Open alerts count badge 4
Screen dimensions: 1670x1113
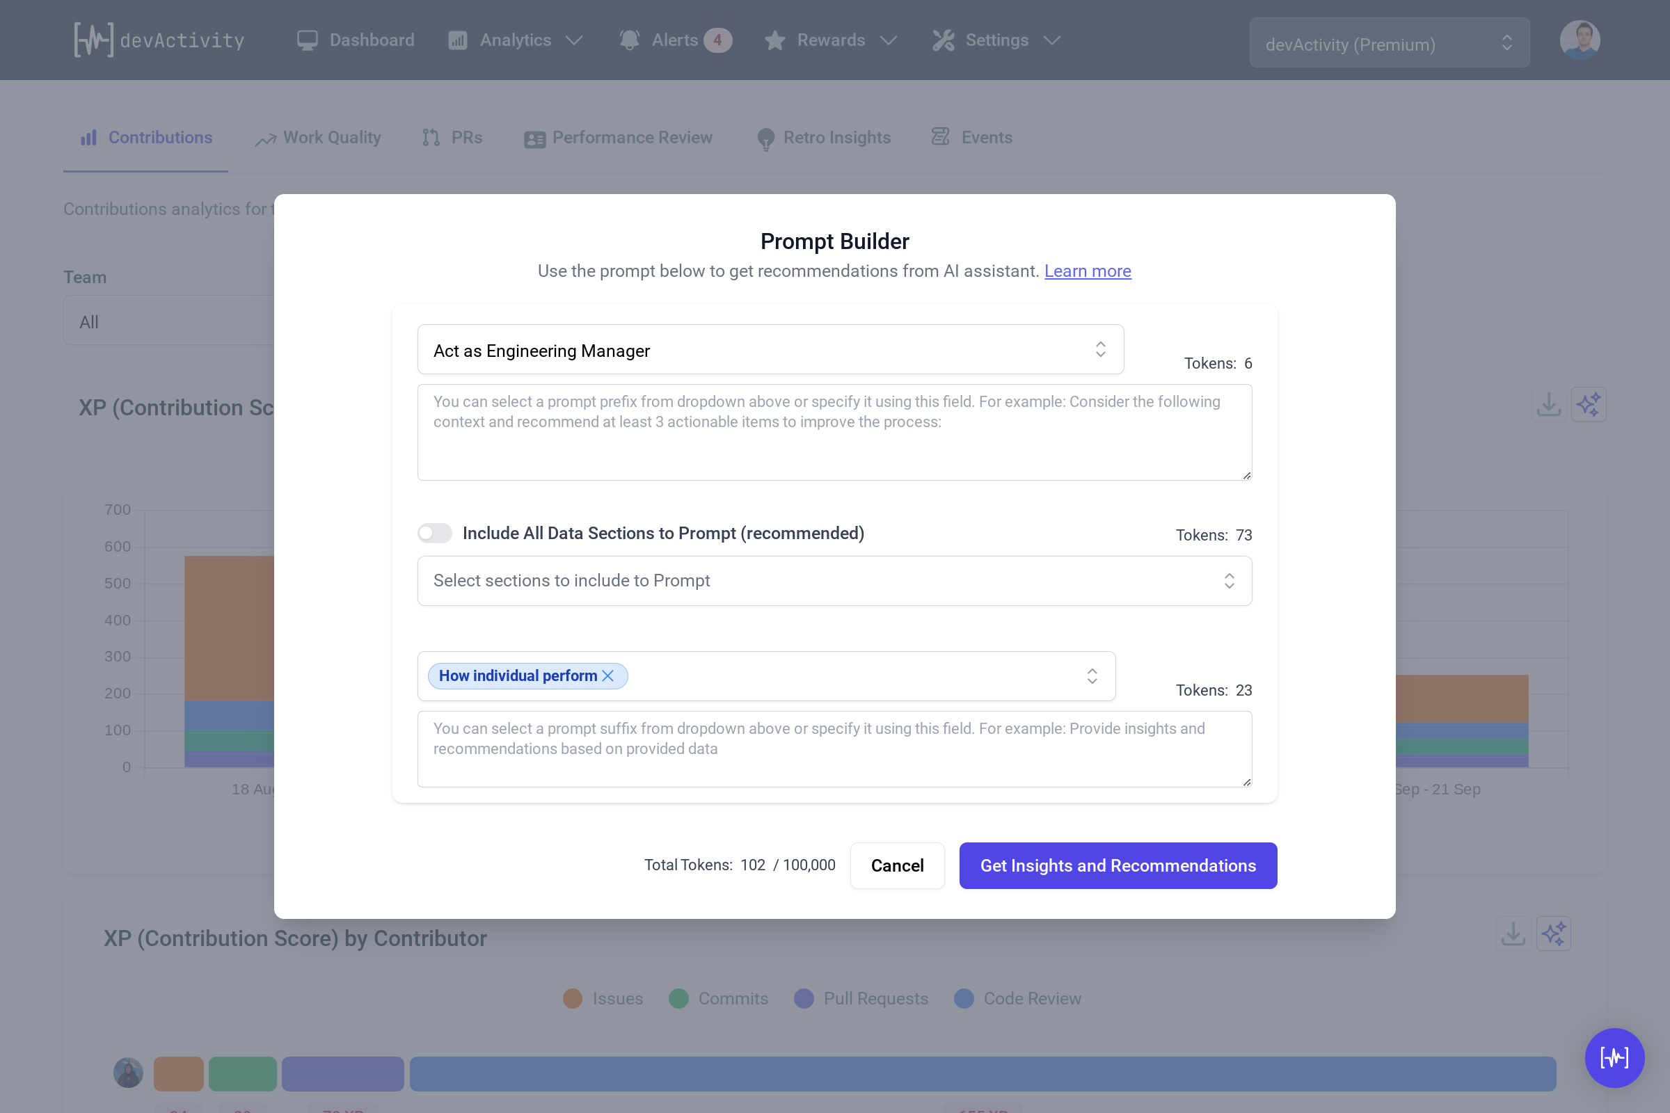[718, 40]
